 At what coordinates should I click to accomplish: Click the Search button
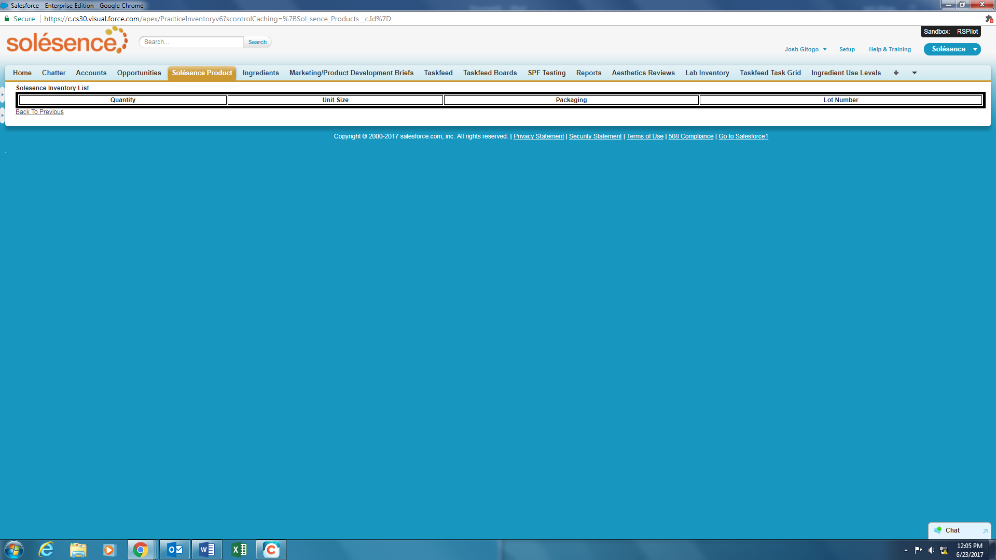[257, 42]
